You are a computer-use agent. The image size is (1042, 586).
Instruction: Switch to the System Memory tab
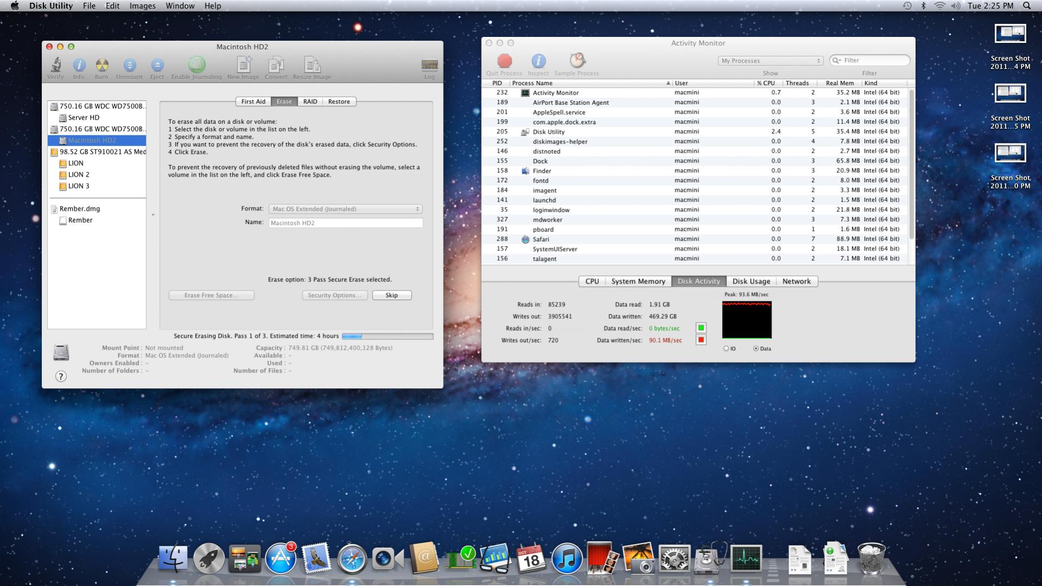[638, 281]
